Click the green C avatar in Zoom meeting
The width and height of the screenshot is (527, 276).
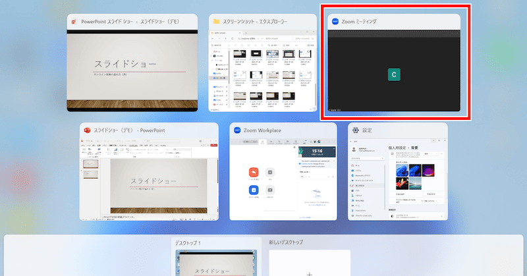394,75
